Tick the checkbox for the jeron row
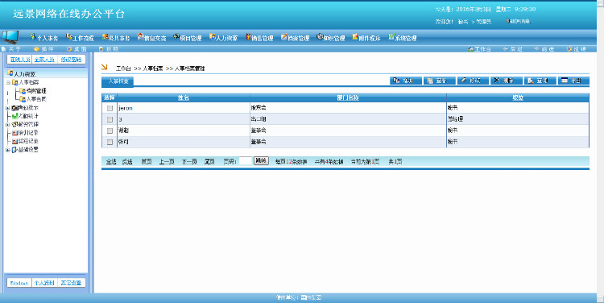Viewport: 604px width, 303px height. (110, 108)
